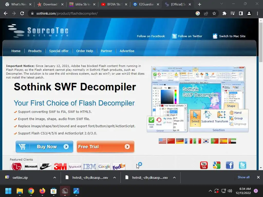263x197 pixels.
Task: Open the Special offer menu item
Action: tap(59, 51)
